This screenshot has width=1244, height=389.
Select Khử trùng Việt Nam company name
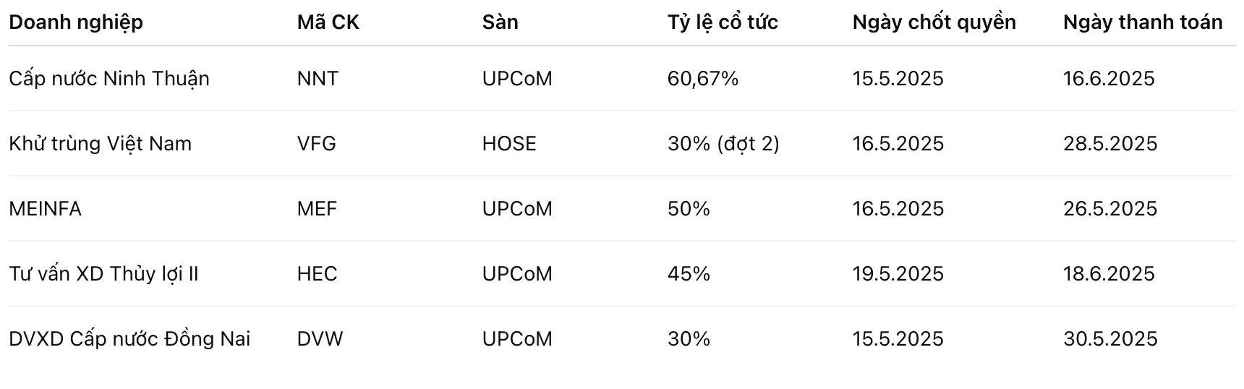pos(101,143)
